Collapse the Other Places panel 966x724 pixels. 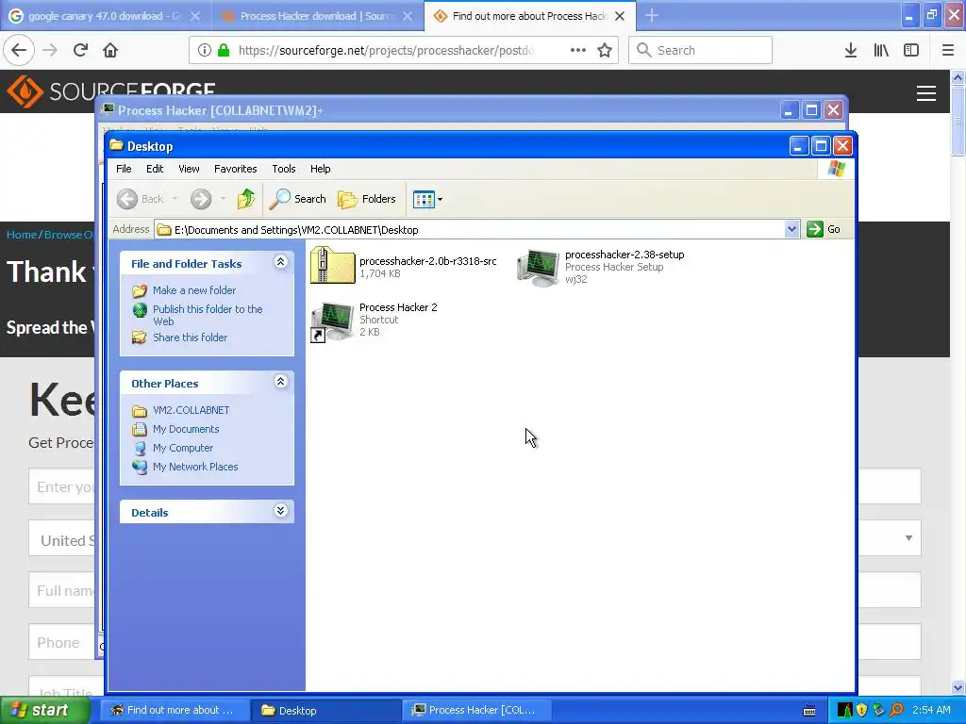tap(280, 382)
